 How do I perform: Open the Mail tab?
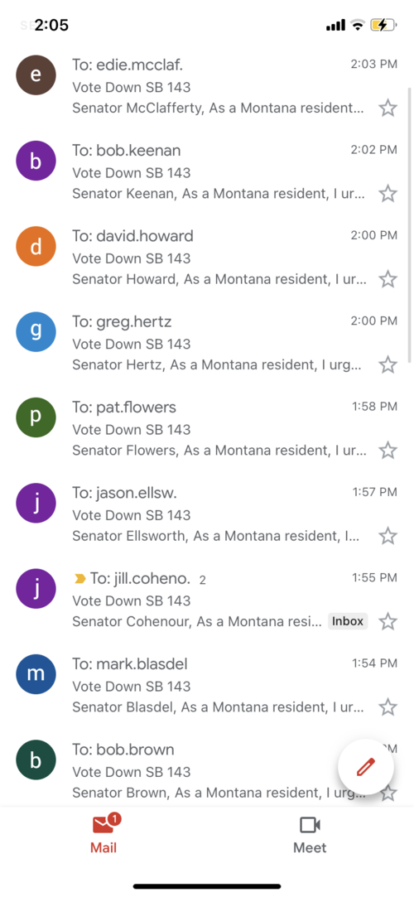tap(103, 834)
